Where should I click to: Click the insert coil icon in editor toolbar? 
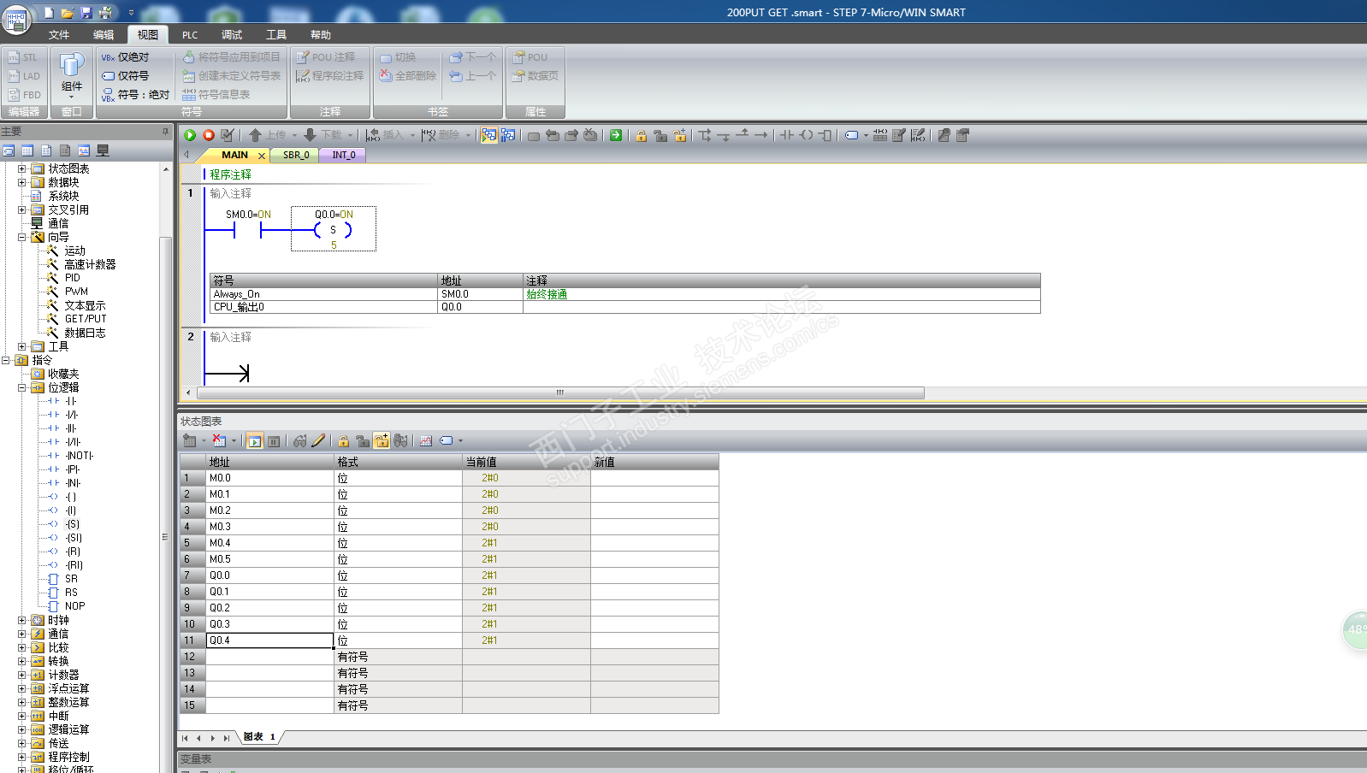(806, 135)
